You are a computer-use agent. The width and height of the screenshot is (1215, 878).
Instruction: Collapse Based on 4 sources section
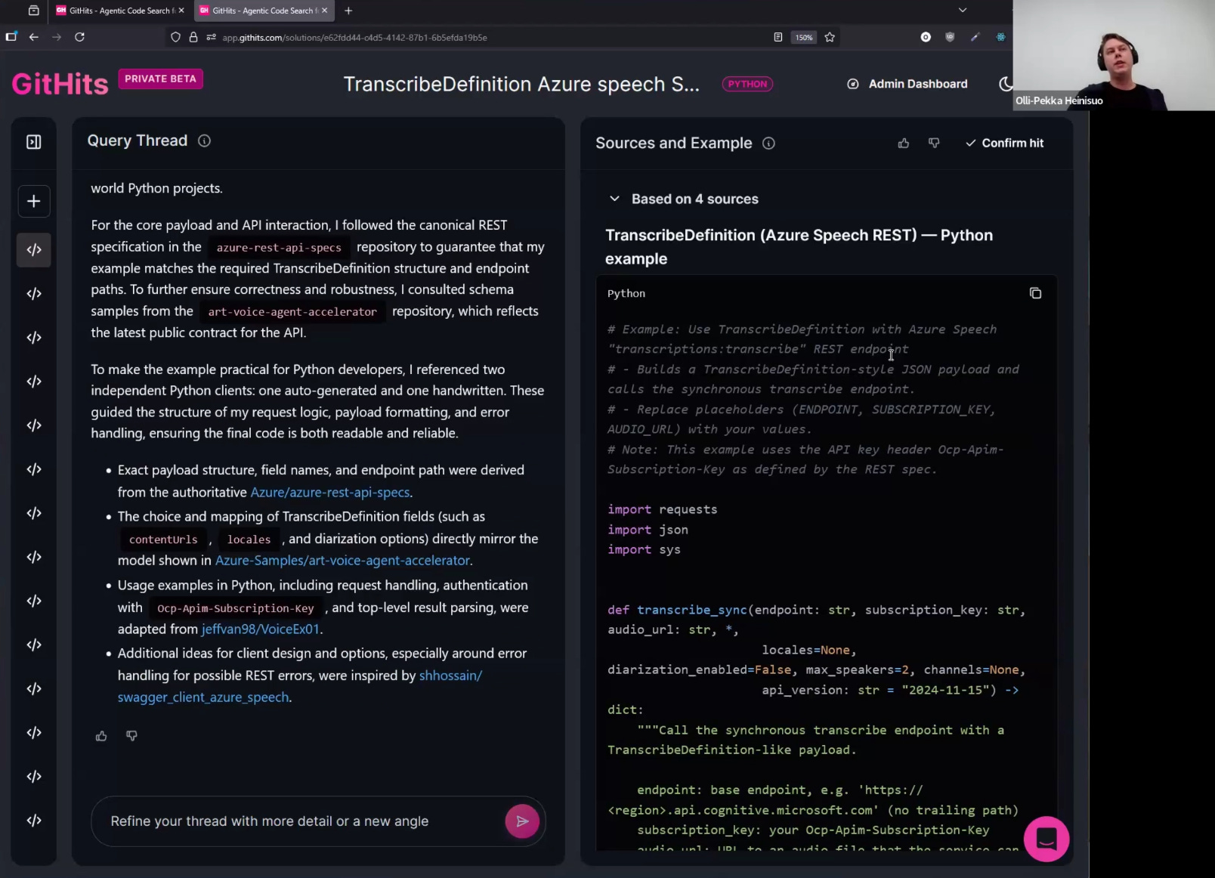[614, 199]
